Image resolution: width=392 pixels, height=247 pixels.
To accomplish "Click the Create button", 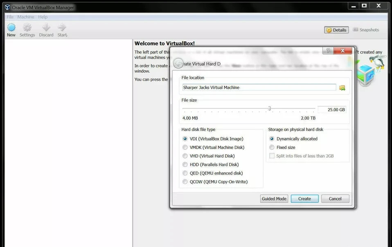I will click(304, 199).
